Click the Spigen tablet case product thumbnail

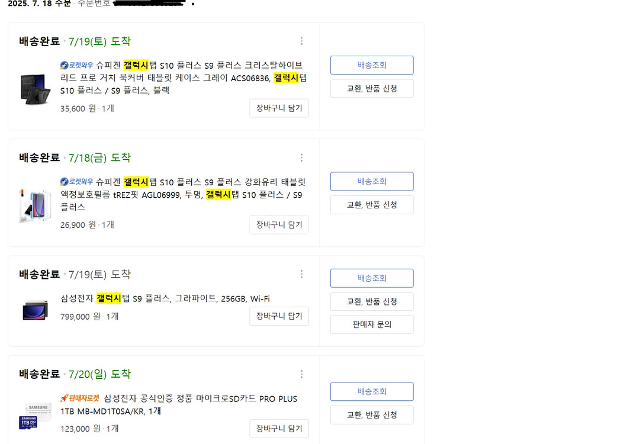(x=36, y=90)
